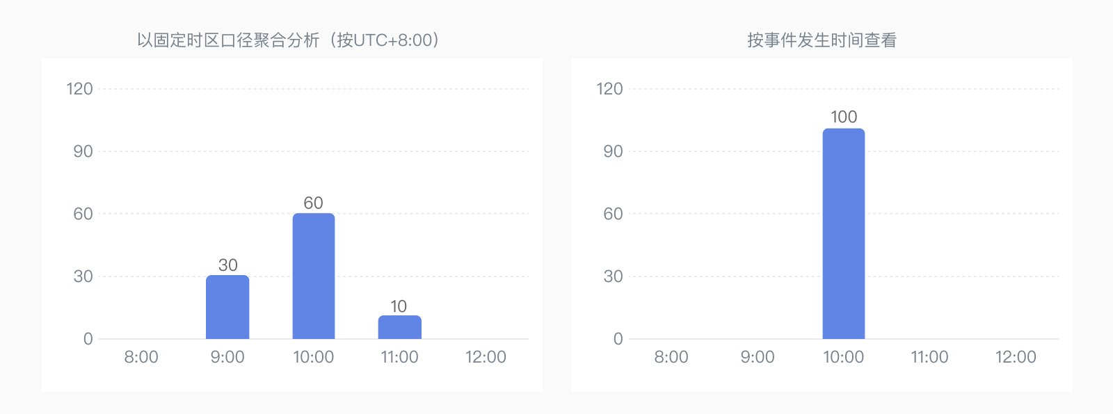Click the 90 y-axis label in right chart
1113x414 pixels.
click(x=613, y=151)
